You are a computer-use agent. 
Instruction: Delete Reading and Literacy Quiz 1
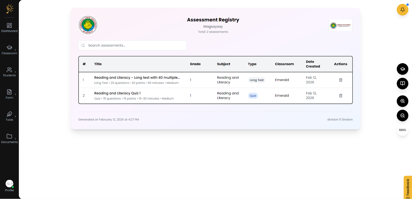340,96
